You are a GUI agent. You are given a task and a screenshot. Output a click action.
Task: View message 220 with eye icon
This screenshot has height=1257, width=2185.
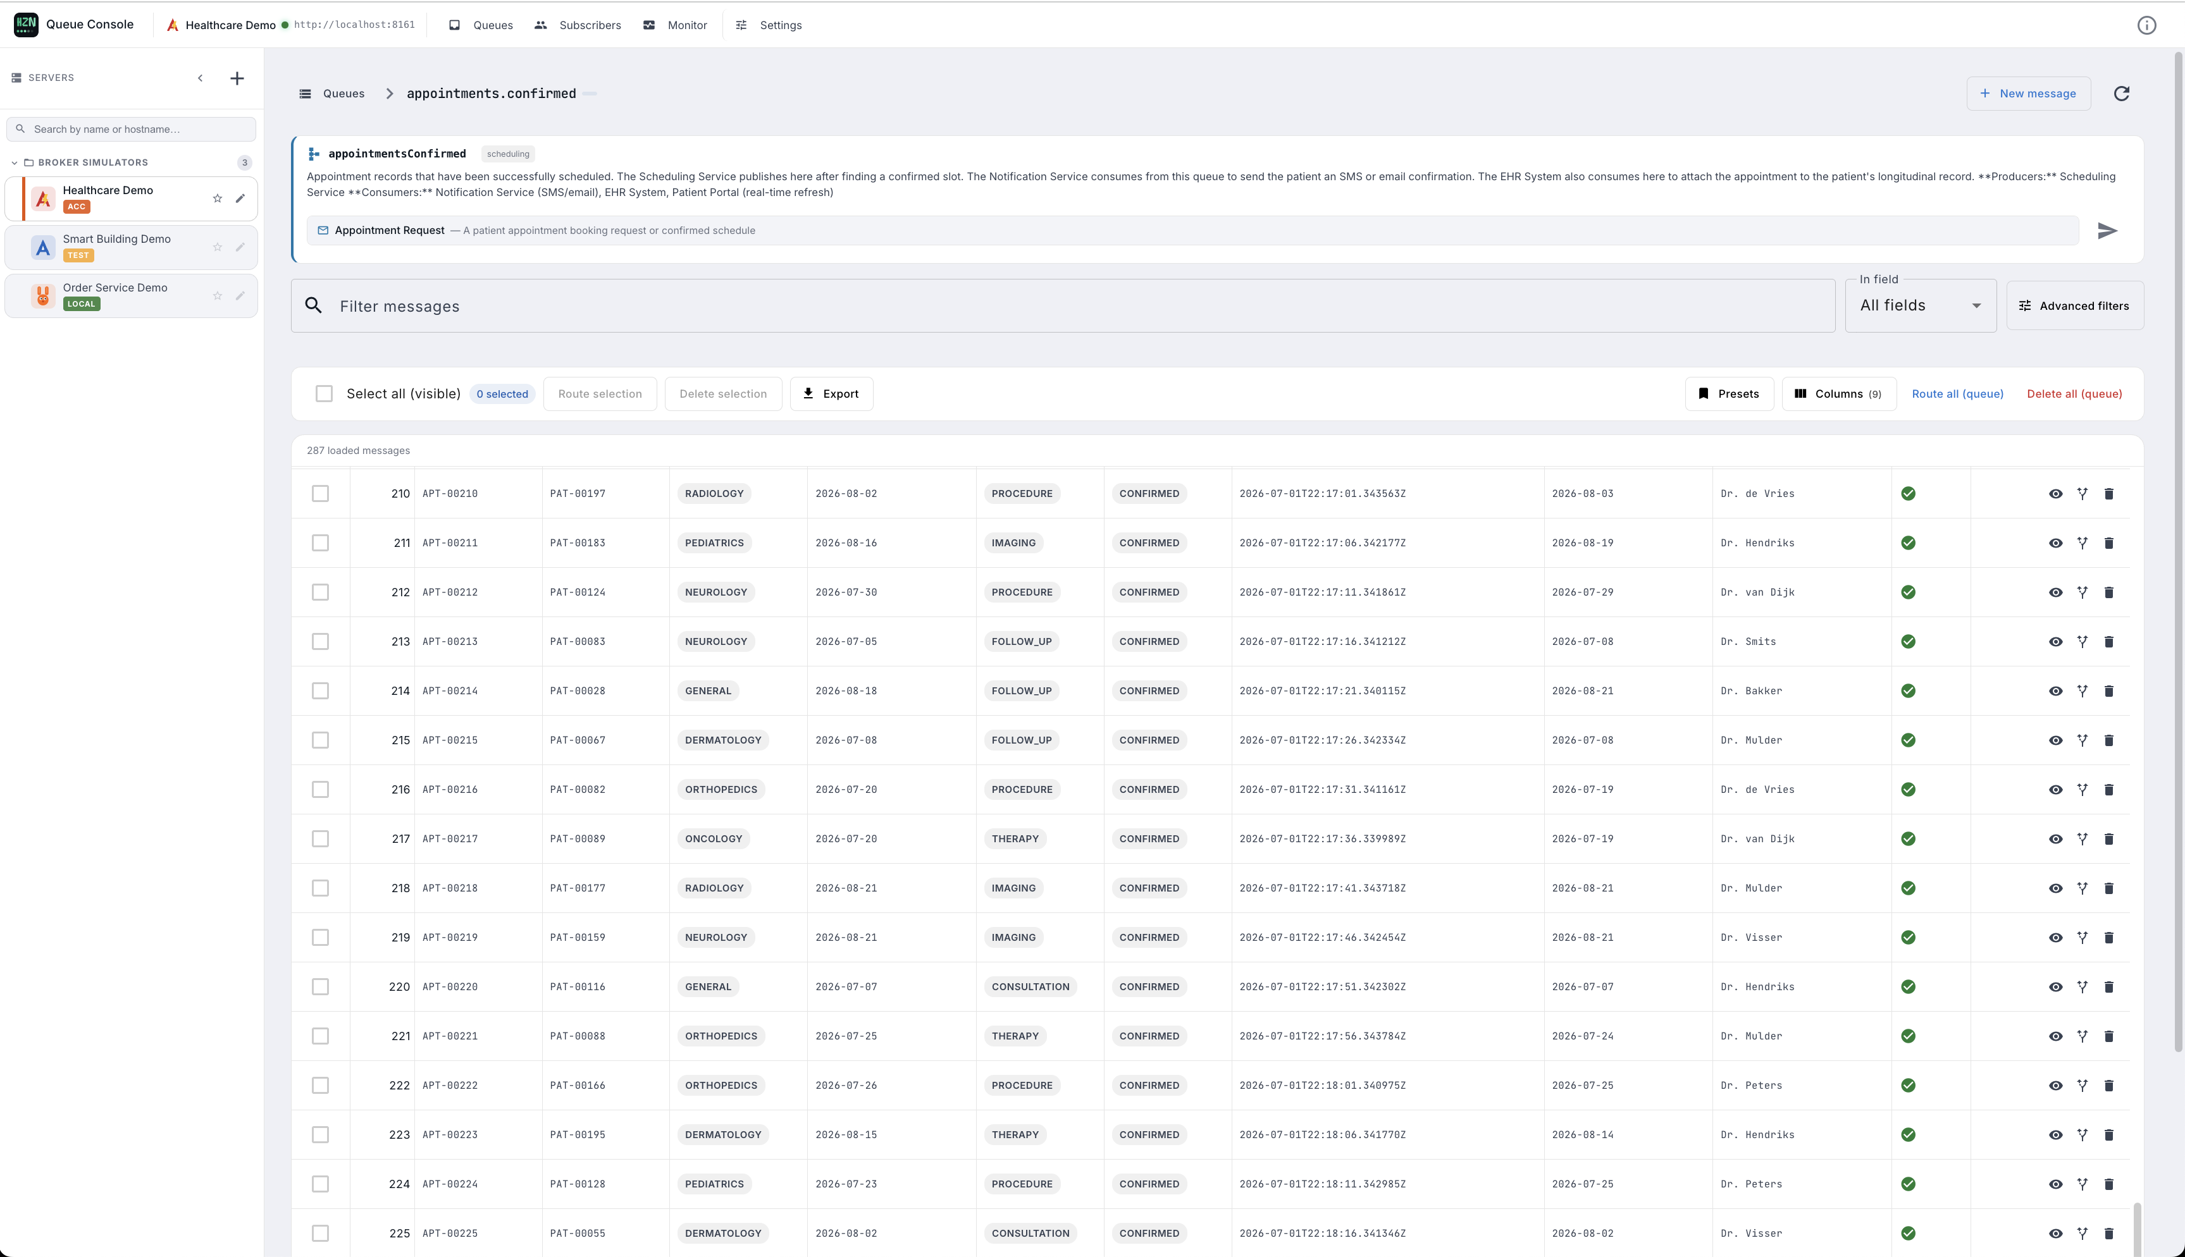pyautogui.click(x=2055, y=987)
